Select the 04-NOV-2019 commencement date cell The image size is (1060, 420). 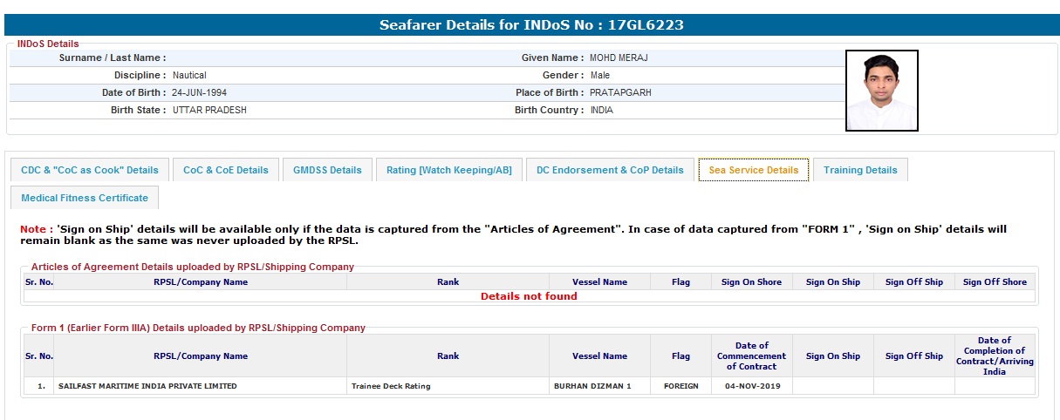click(751, 386)
